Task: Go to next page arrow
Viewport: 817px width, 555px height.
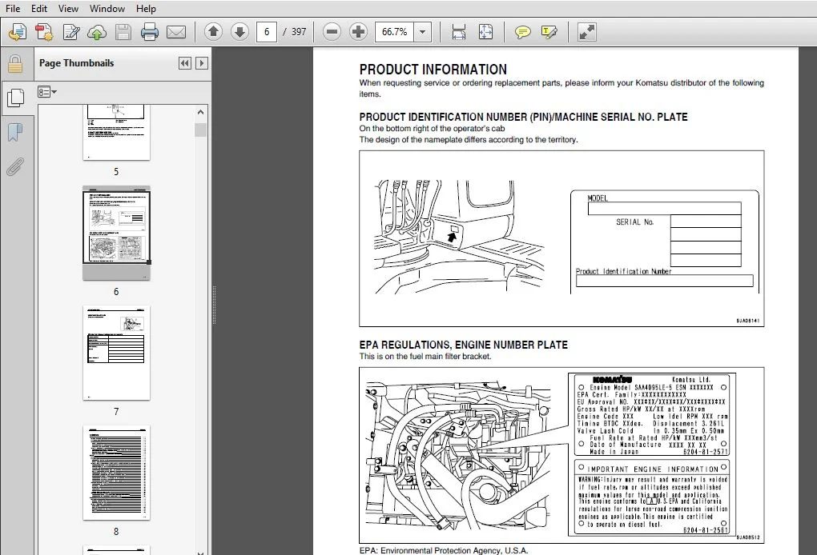Action: [239, 32]
